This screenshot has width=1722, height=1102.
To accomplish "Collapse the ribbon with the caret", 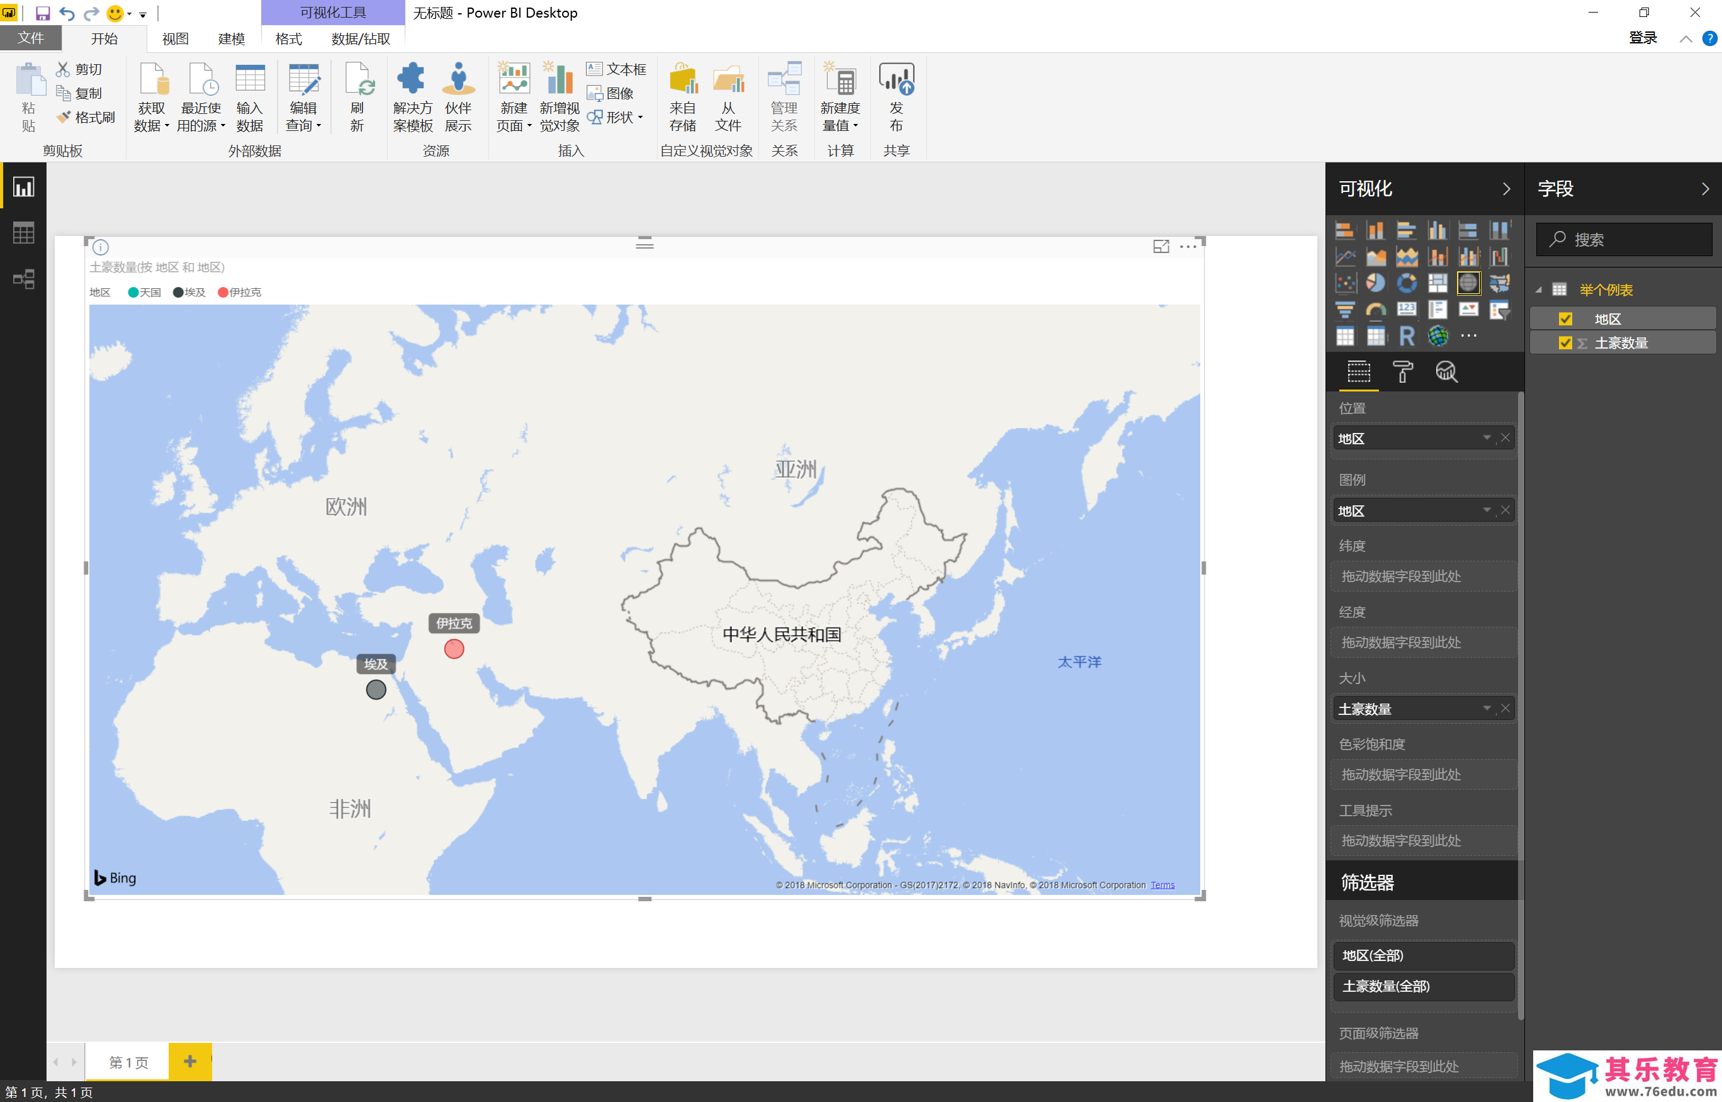I will pos(1685,38).
